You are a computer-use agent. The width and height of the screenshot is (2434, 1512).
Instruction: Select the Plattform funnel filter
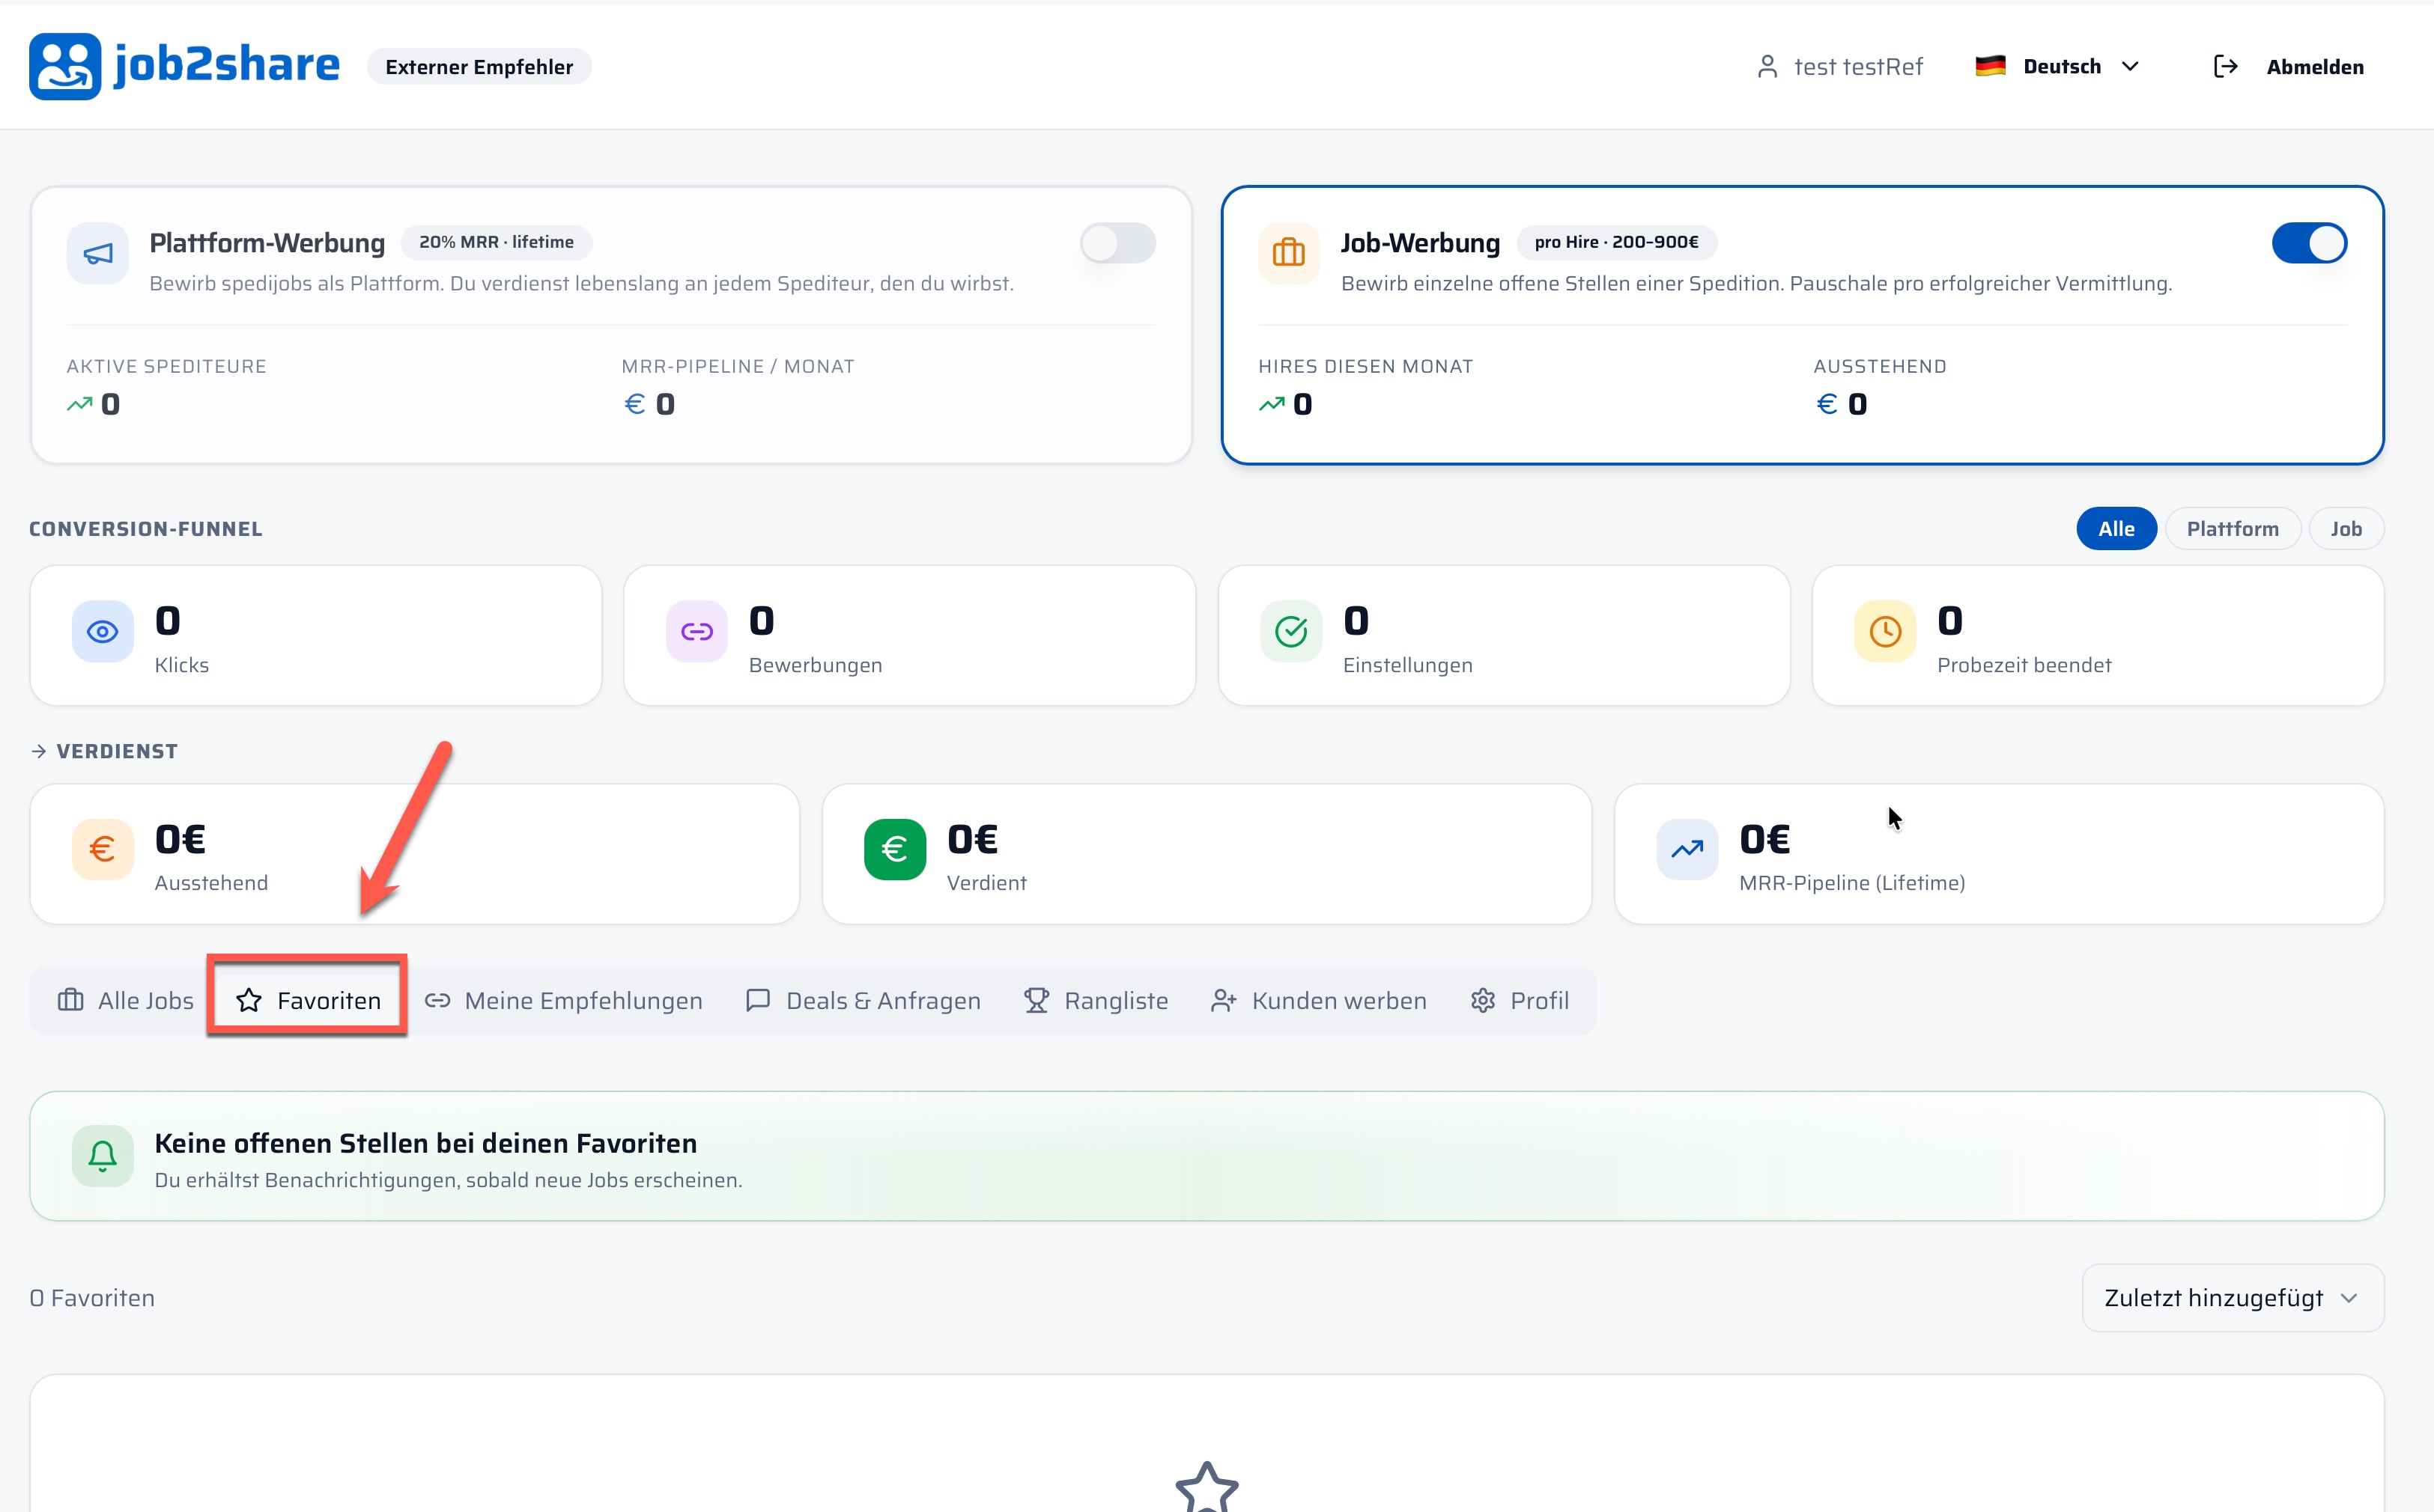(2233, 529)
